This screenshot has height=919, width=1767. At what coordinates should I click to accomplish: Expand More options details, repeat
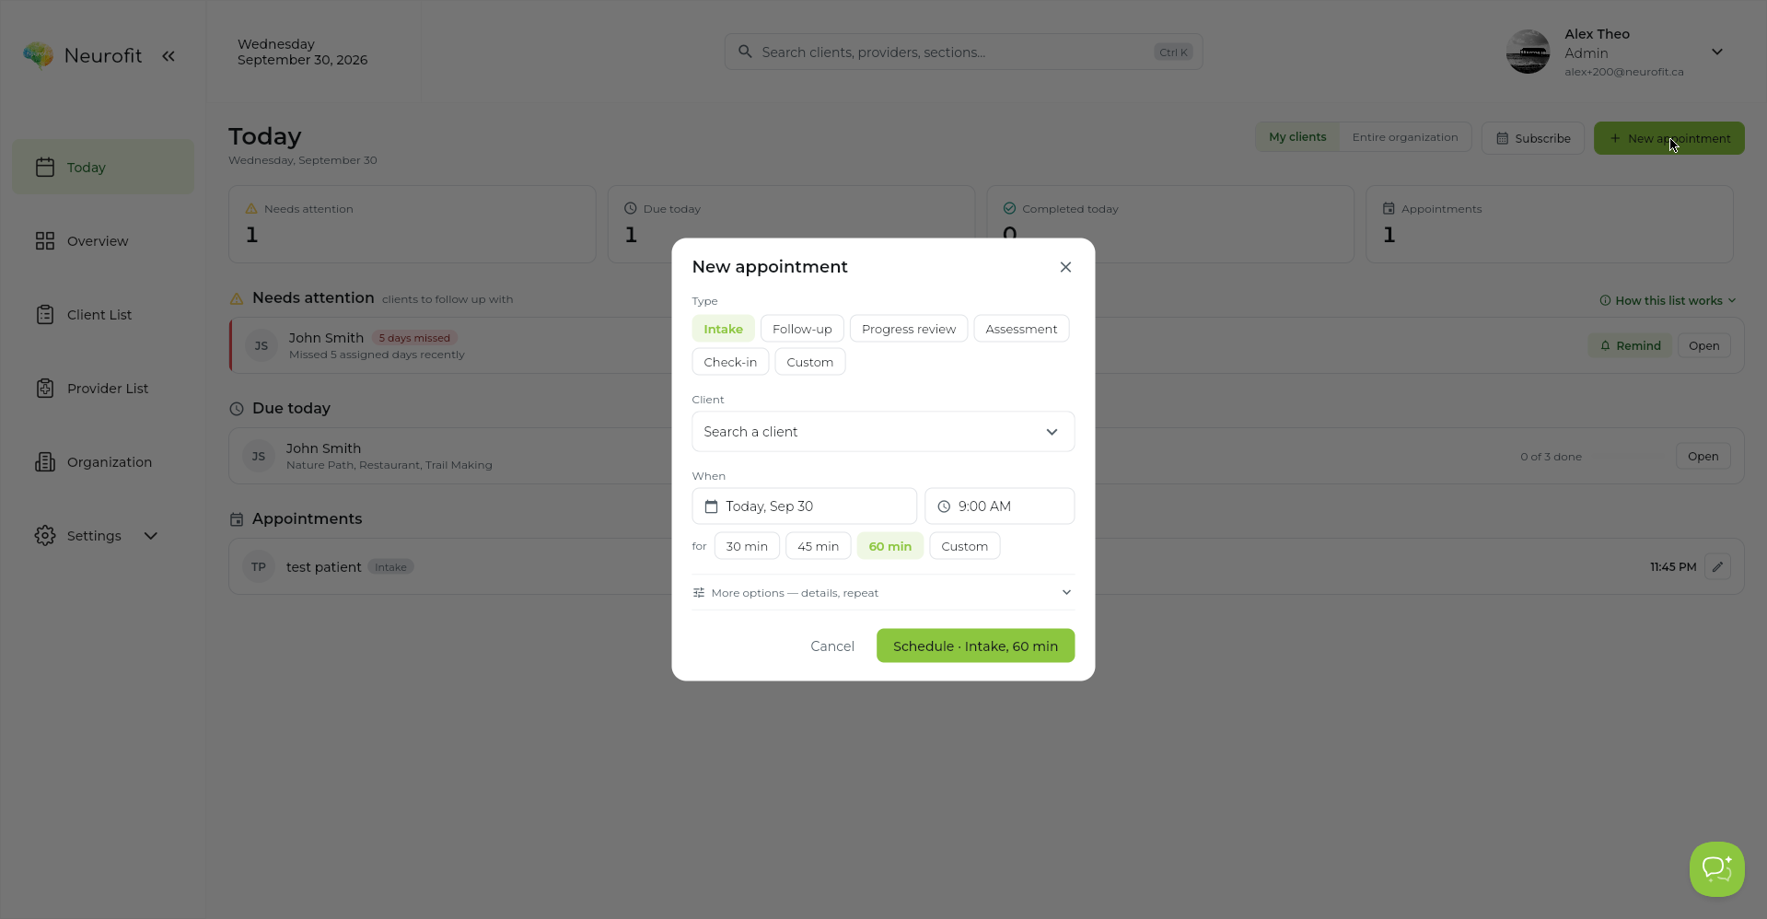pos(883,592)
